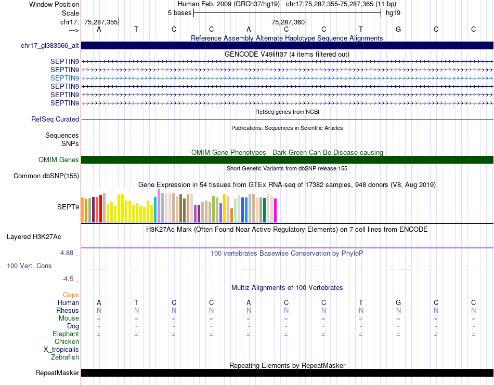
Task: Click the RepeatMasker track label
Action: pos(57,373)
